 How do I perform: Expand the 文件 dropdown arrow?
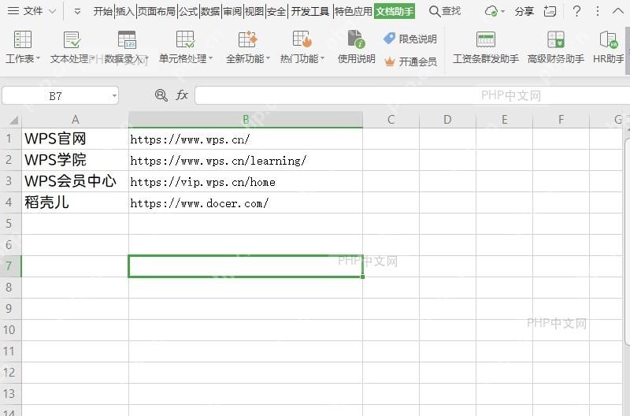pyautogui.click(x=52, y=11)
